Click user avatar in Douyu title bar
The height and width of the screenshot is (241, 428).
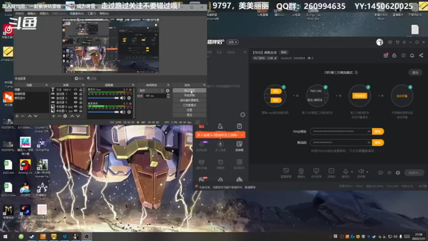379,42
